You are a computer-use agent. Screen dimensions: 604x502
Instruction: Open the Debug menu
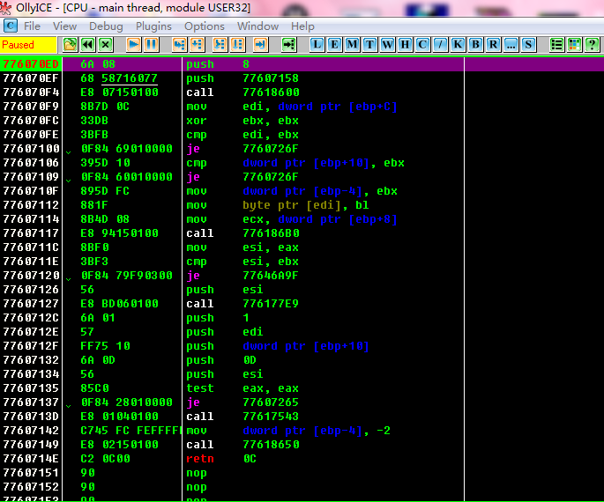pyautogui.click(x=106, y=26)
